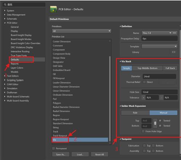Switch to Top-Middle-Bottom via stack tab
The image size is (181, 160).
[147, 68]
